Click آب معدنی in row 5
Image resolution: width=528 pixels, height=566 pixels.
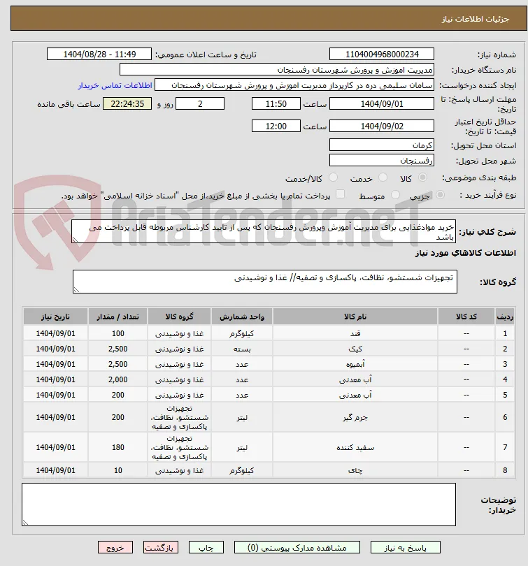[x=355, y=395]
